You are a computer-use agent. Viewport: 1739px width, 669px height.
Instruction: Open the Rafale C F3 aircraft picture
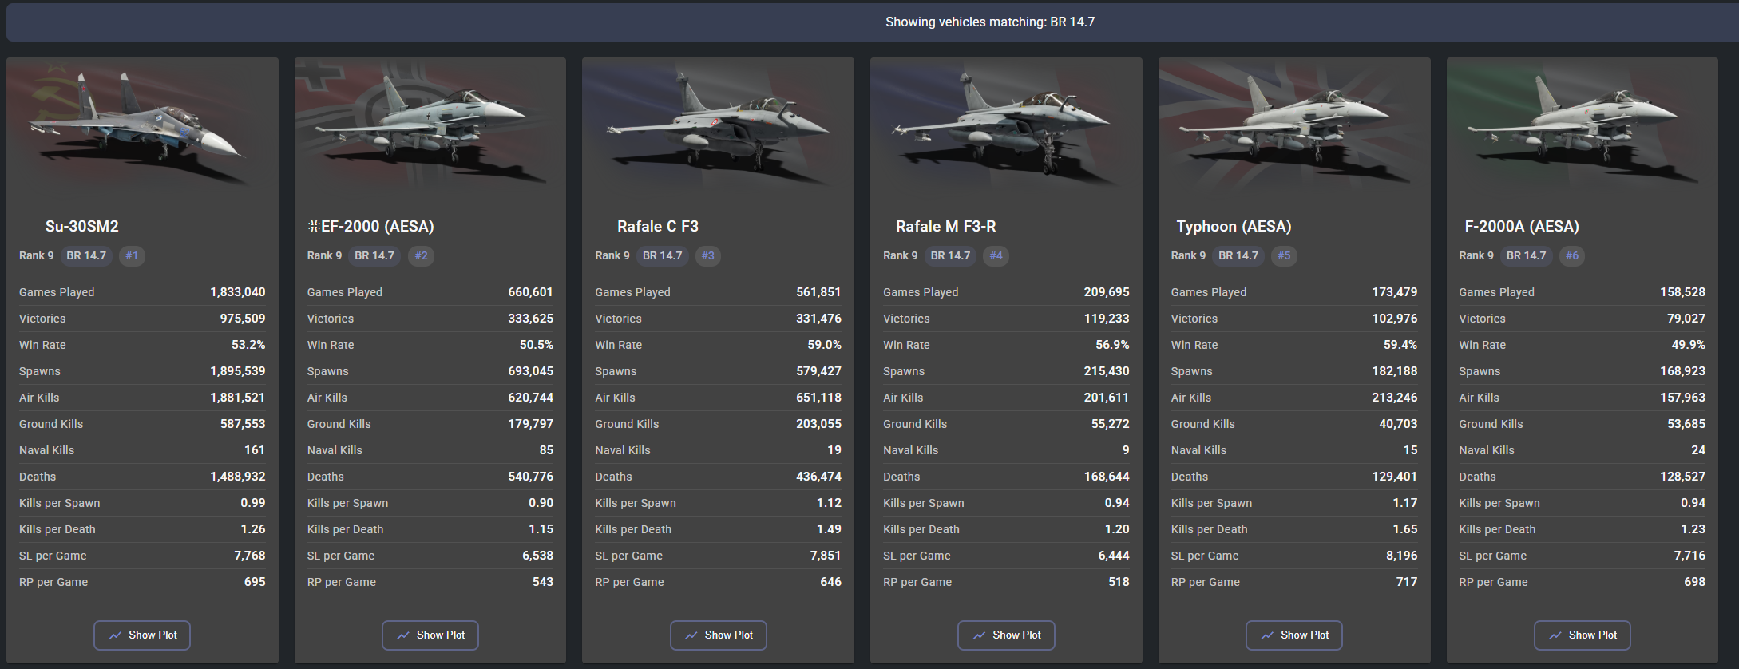(718, 128)
